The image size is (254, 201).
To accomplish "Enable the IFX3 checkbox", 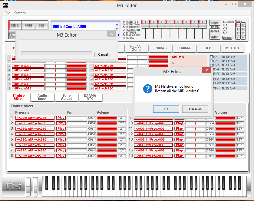I will pos(211,65).
